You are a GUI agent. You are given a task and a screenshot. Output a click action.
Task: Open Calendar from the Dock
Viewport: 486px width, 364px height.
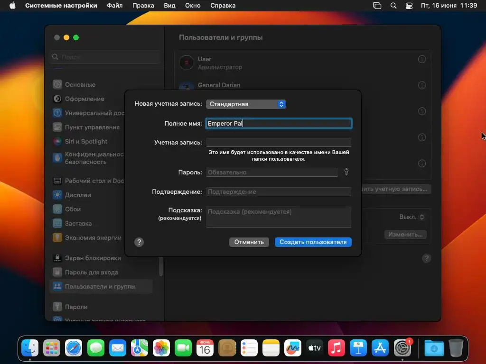205,348
